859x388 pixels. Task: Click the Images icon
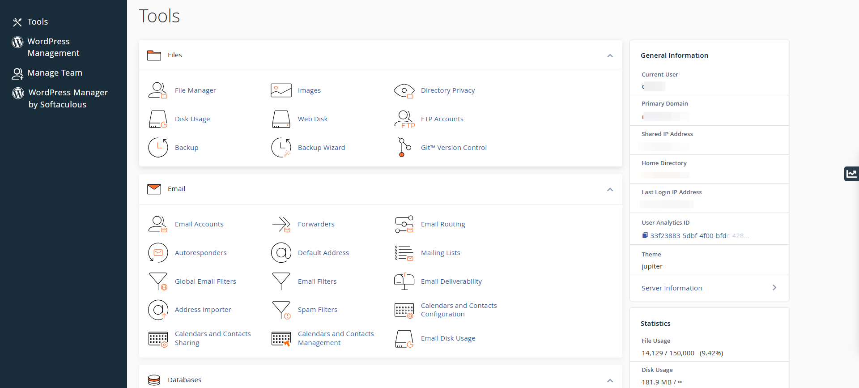(x=281, y=90)
